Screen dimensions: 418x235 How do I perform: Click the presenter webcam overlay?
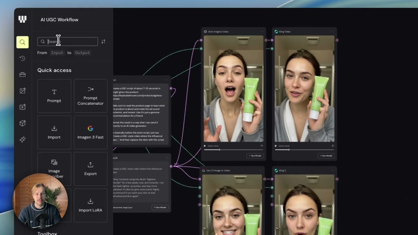[x=40, y=201]
